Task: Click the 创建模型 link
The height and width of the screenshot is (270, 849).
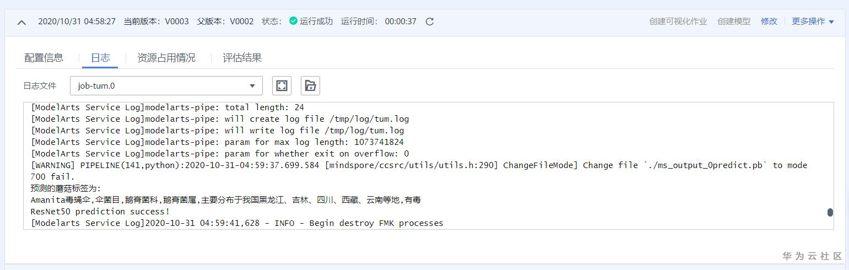Action: pyautogui.click(x=734, y=21)
